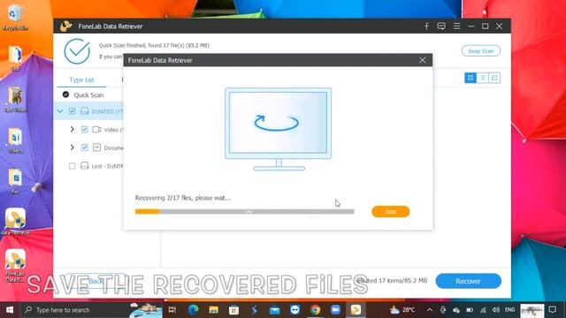Screen dimensions: 566x318
Task: Expand the Document category
Action: pyautogui.click(x=73, y=148)
